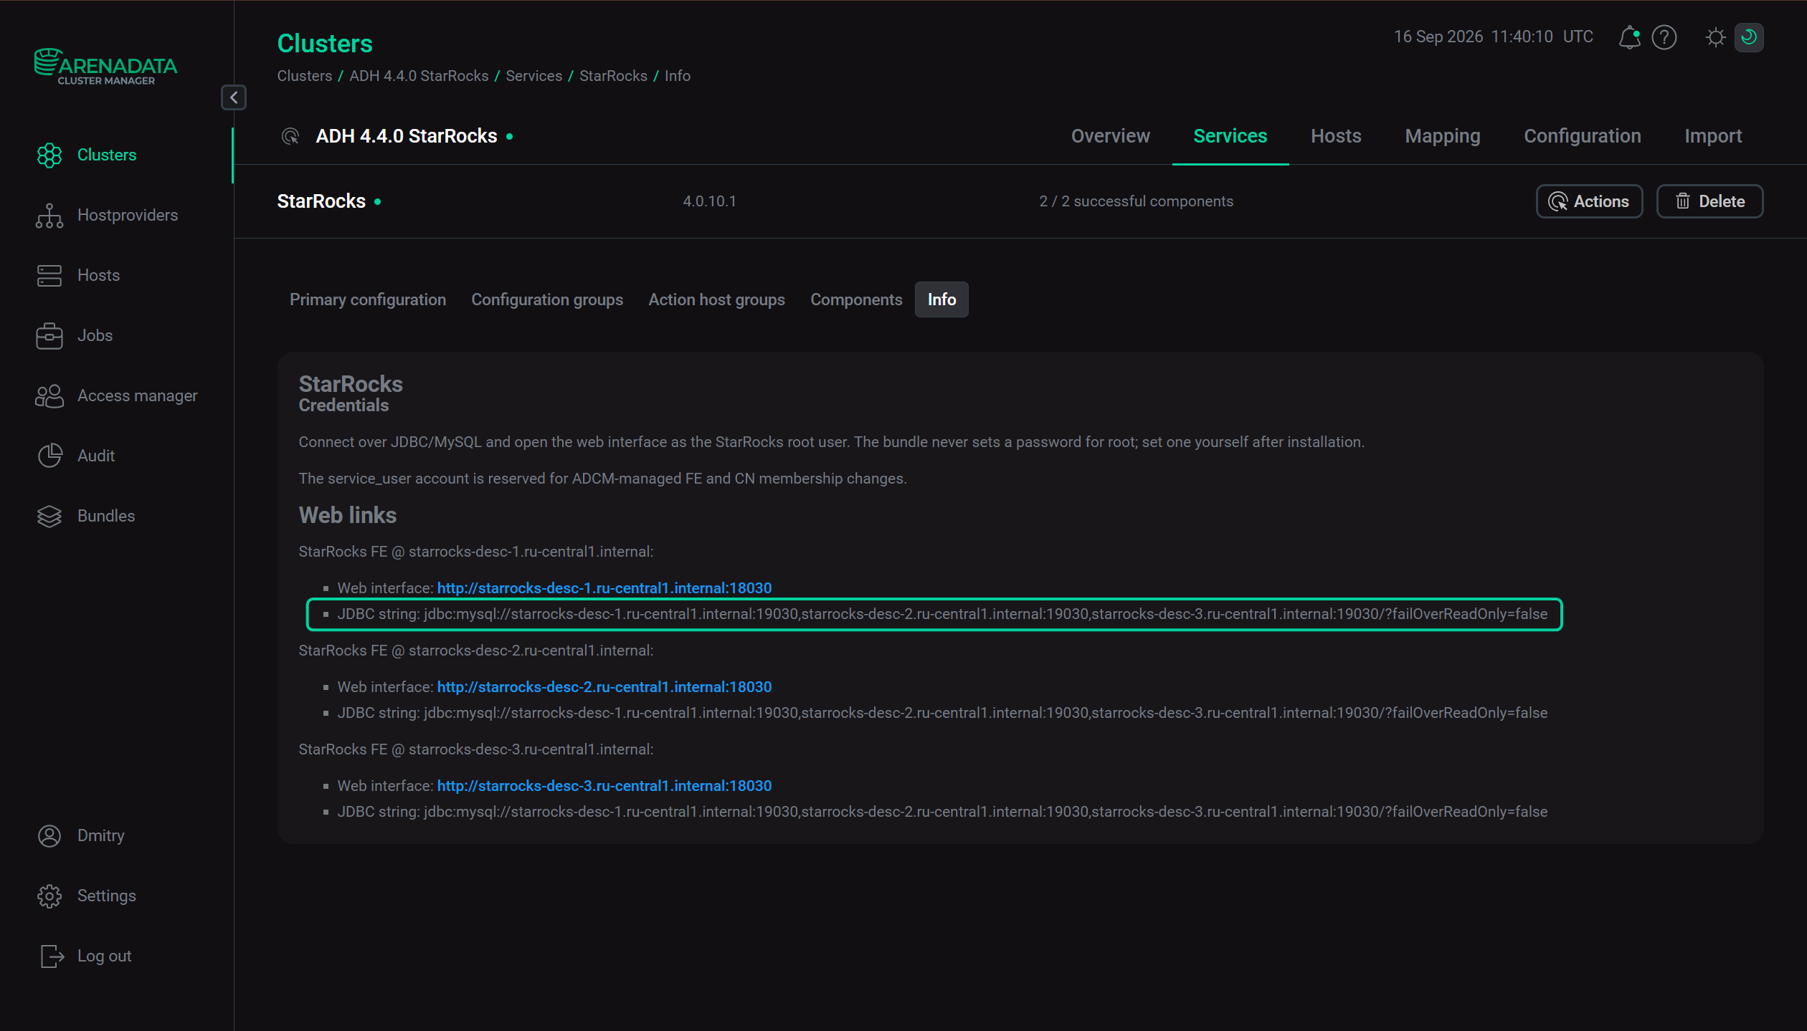Click the ADH 4.4.0 StarRocks breadcrumb
The image size is (1807, 1031).
419,76
